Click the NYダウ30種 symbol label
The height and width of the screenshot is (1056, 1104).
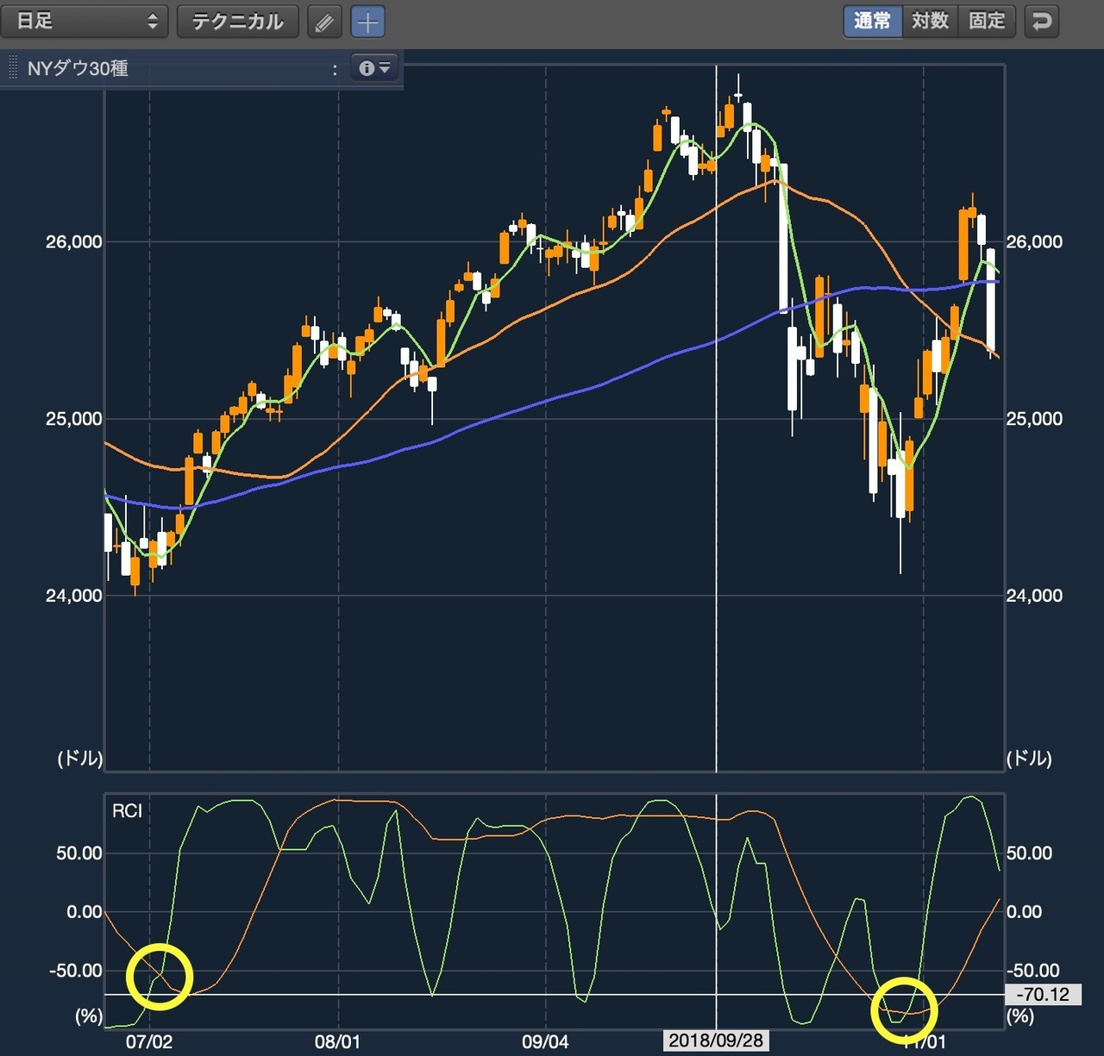point(78,69)
